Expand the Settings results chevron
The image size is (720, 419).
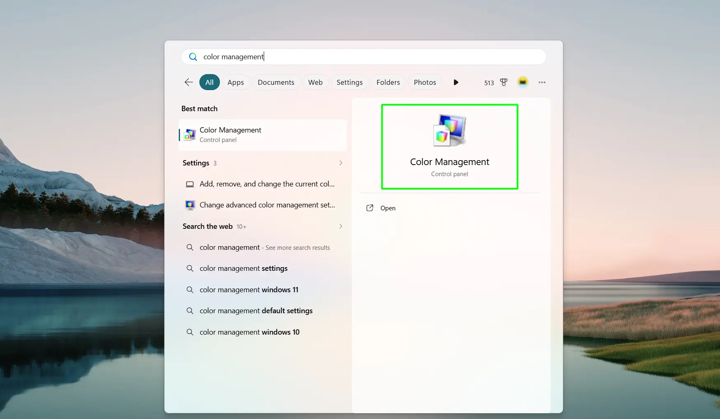pyautogui.click(x=341, y=163)
